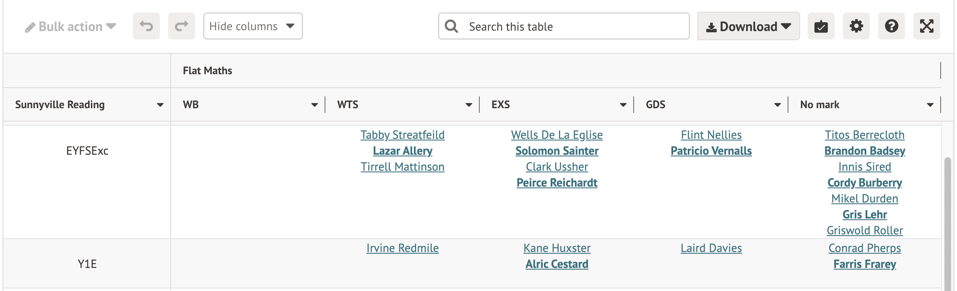Click into the Search this table field

pyautogui.click(x=575, y=26)
